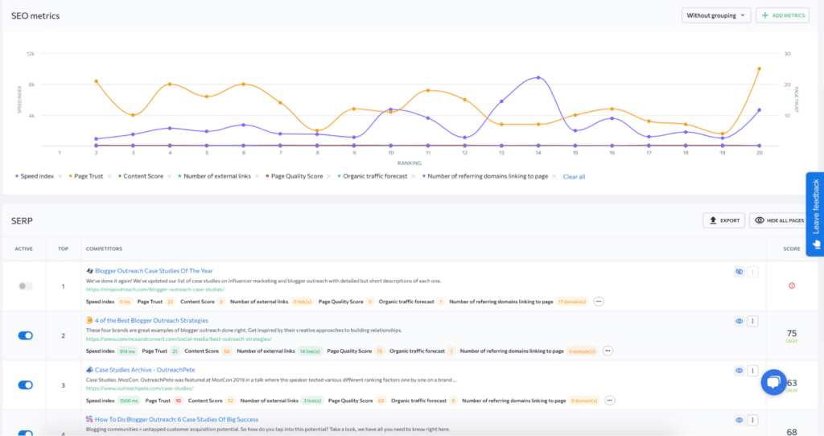Image resolution: width=824 pixels, height=436 pixels.
Task: Open 'Case Studies Archive - OutreachPete' link
Action: 145,370
